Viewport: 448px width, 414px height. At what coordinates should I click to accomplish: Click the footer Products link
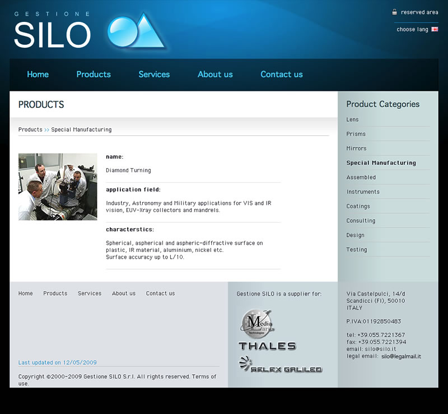click(55, 293)
